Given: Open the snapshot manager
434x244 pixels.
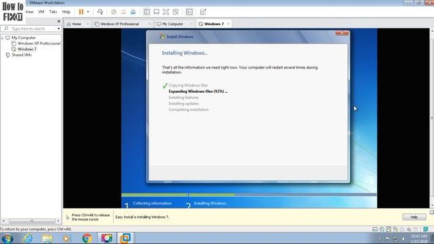Looking at the screenshot, I should [x=133, y=12].
